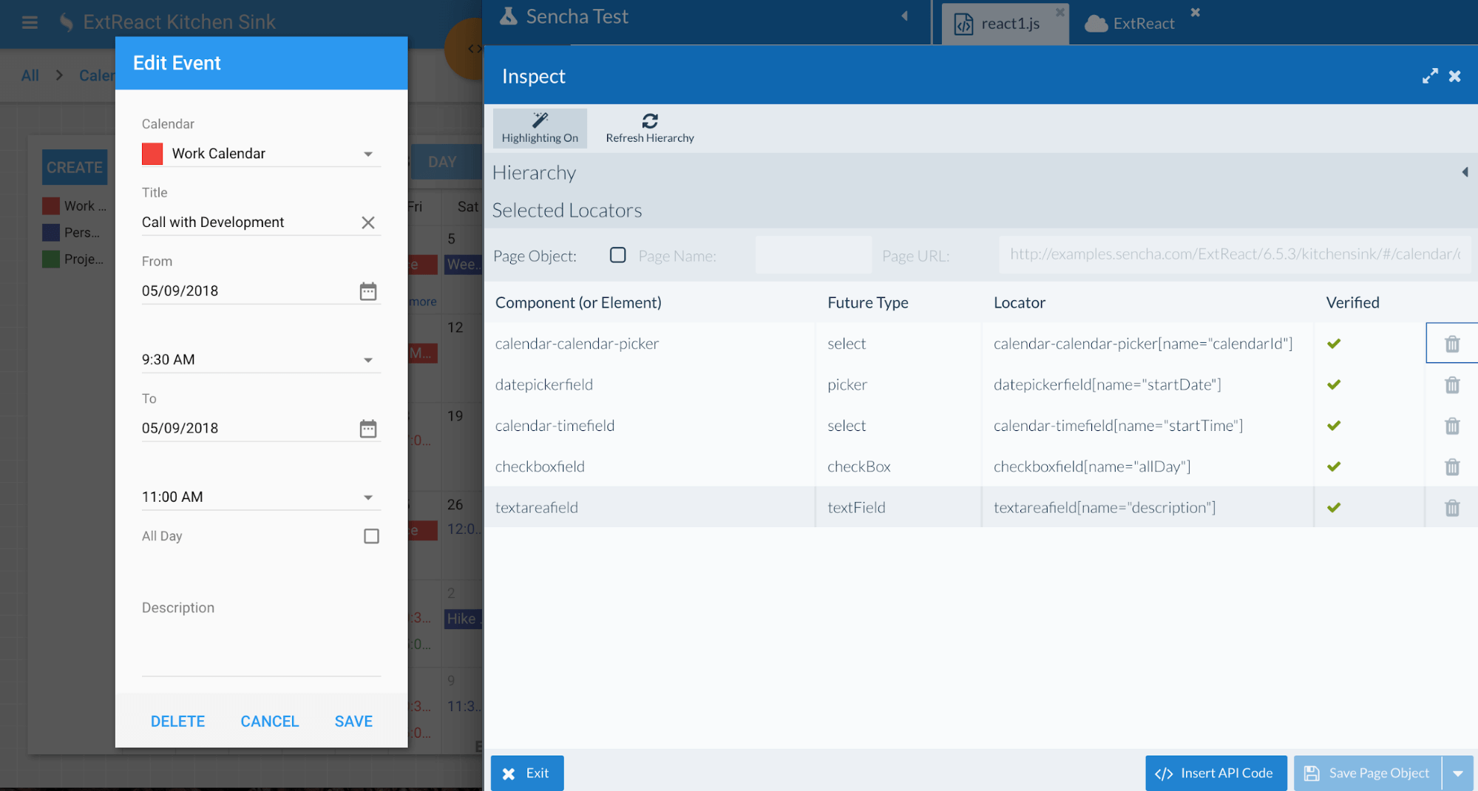Screen dimensions: 1478x791
Task: Click the blue Personal calendar swatch in sidebar
Action: tap(51, 233)
